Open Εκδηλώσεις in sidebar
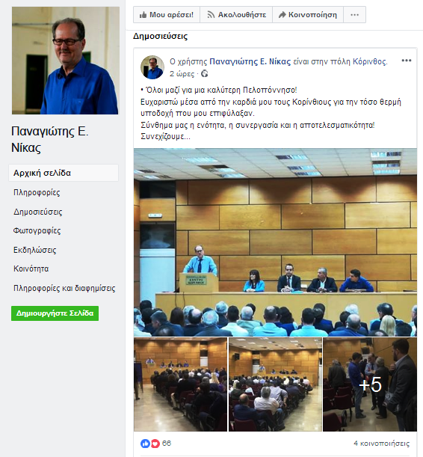This screenshot has height=457, width=423. coord(34,250)
